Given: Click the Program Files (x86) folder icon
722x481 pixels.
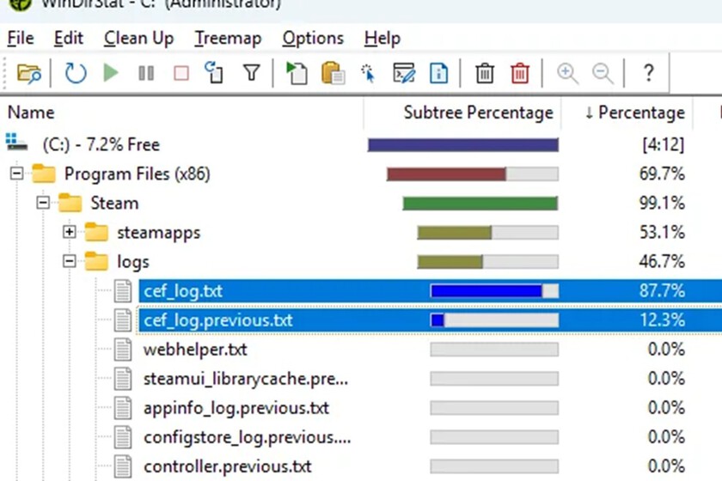Looking at the screenshot, I should pyautogui.click(x=44, y=174).
